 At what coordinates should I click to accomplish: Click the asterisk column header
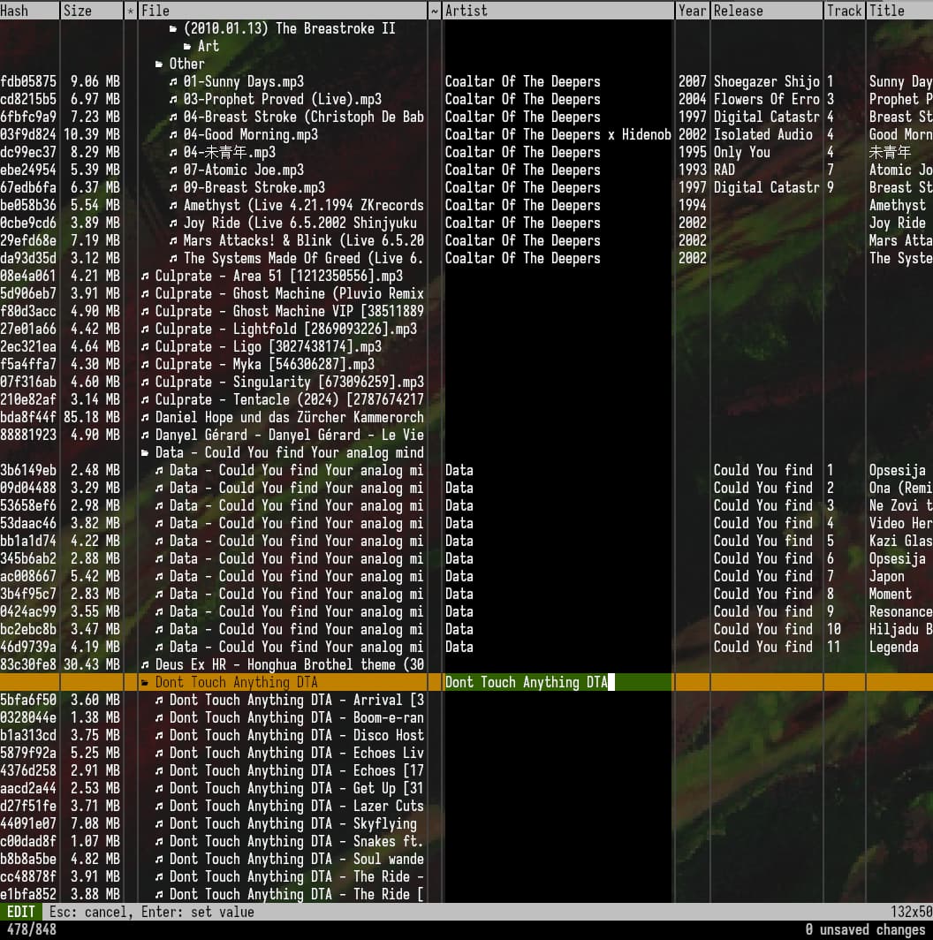[x=131, y=11]
